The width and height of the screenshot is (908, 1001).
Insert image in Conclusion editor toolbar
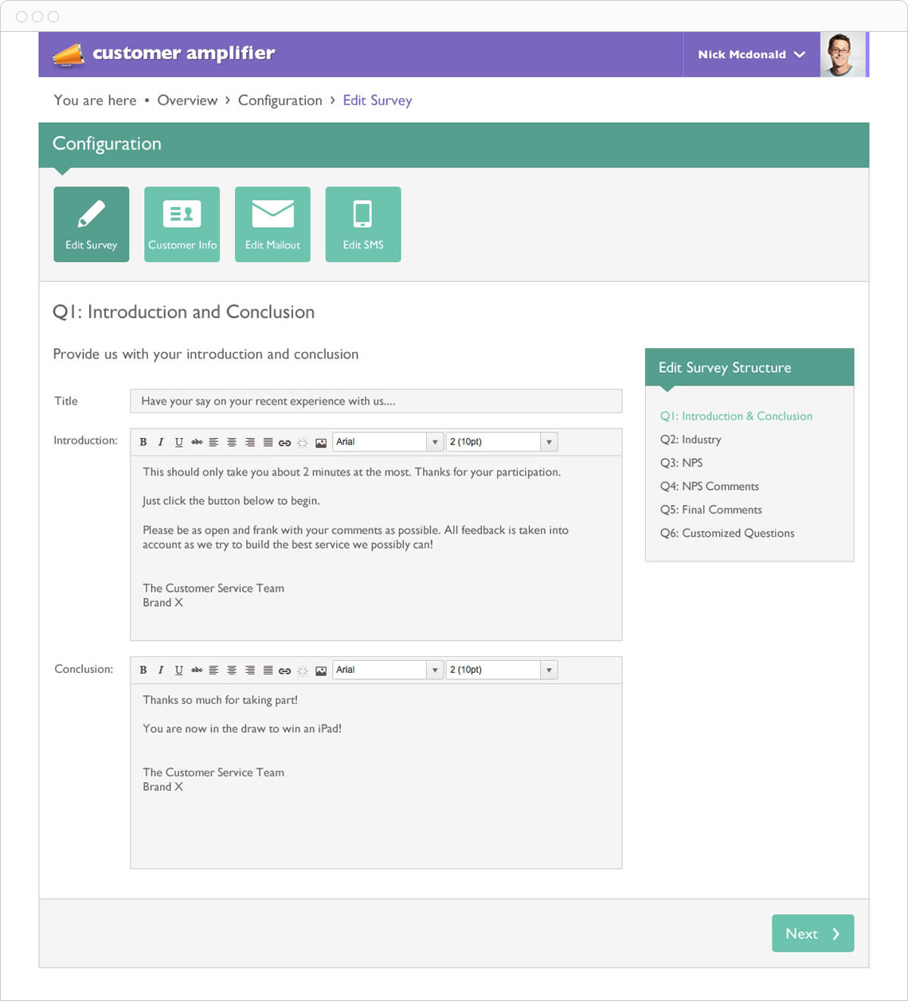tap(321, 671)
